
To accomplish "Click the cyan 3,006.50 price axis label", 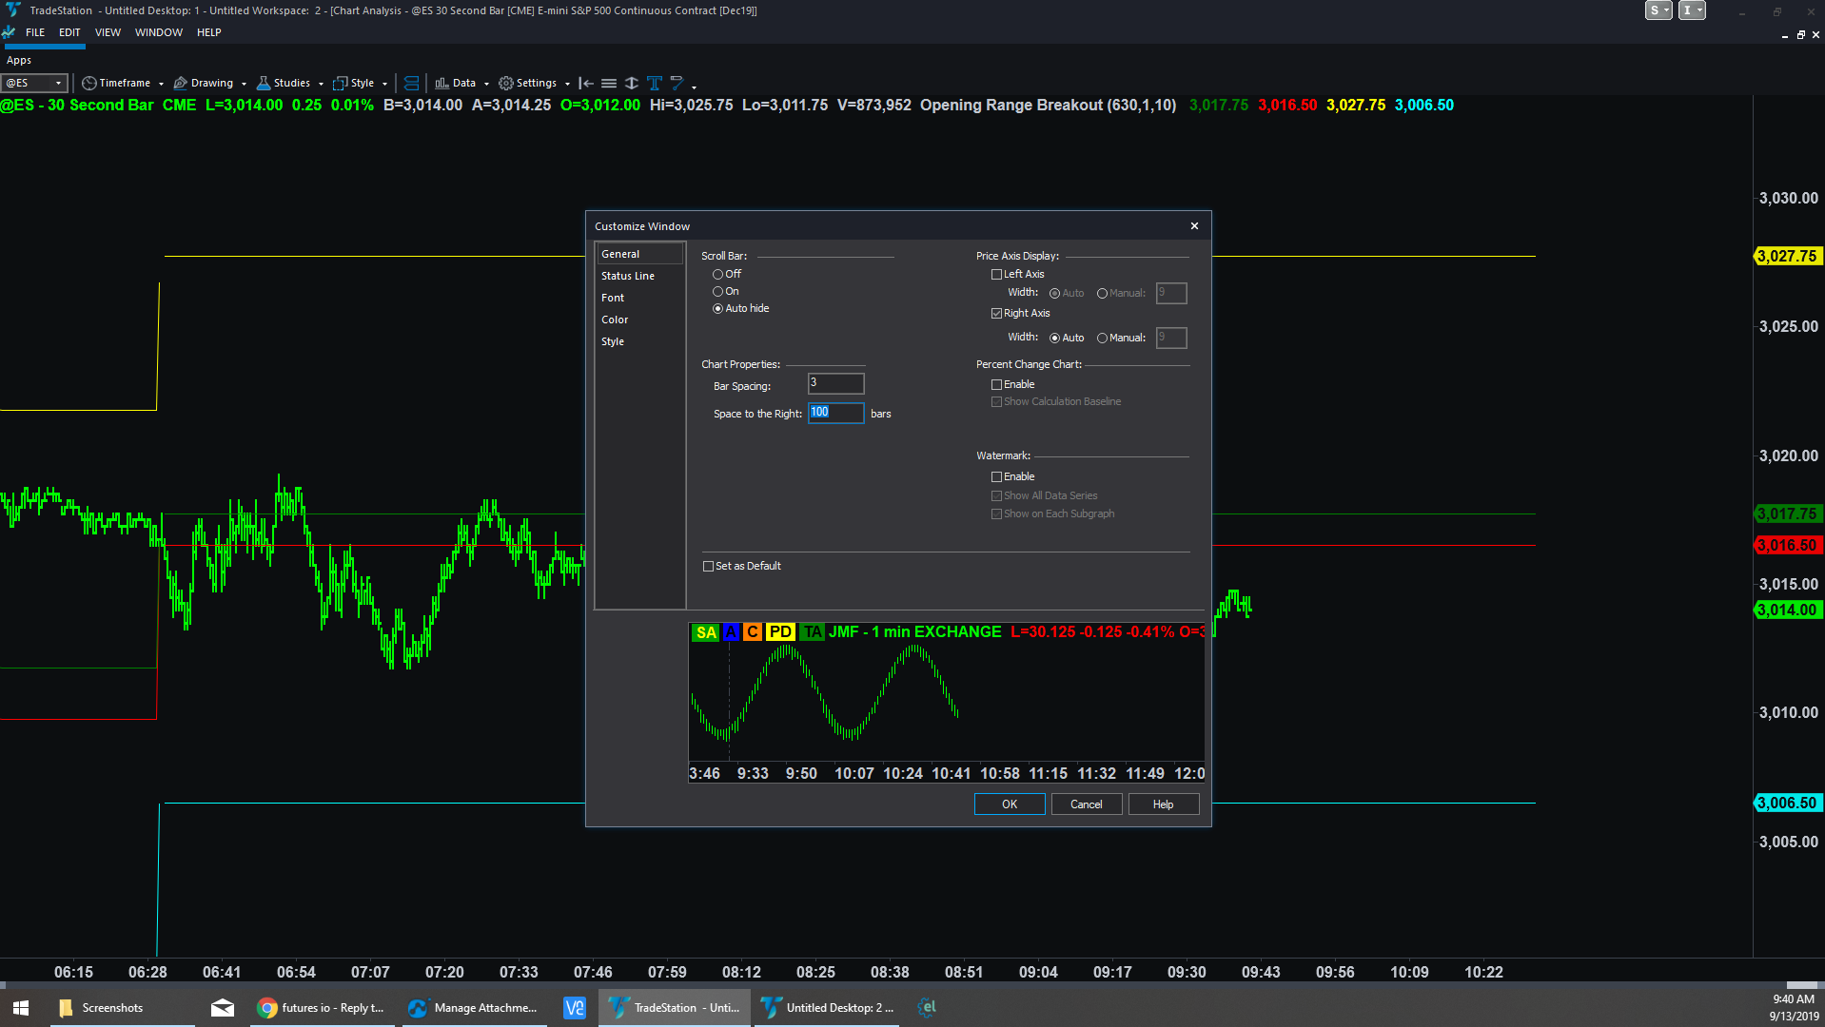I will coord(1787,804).
